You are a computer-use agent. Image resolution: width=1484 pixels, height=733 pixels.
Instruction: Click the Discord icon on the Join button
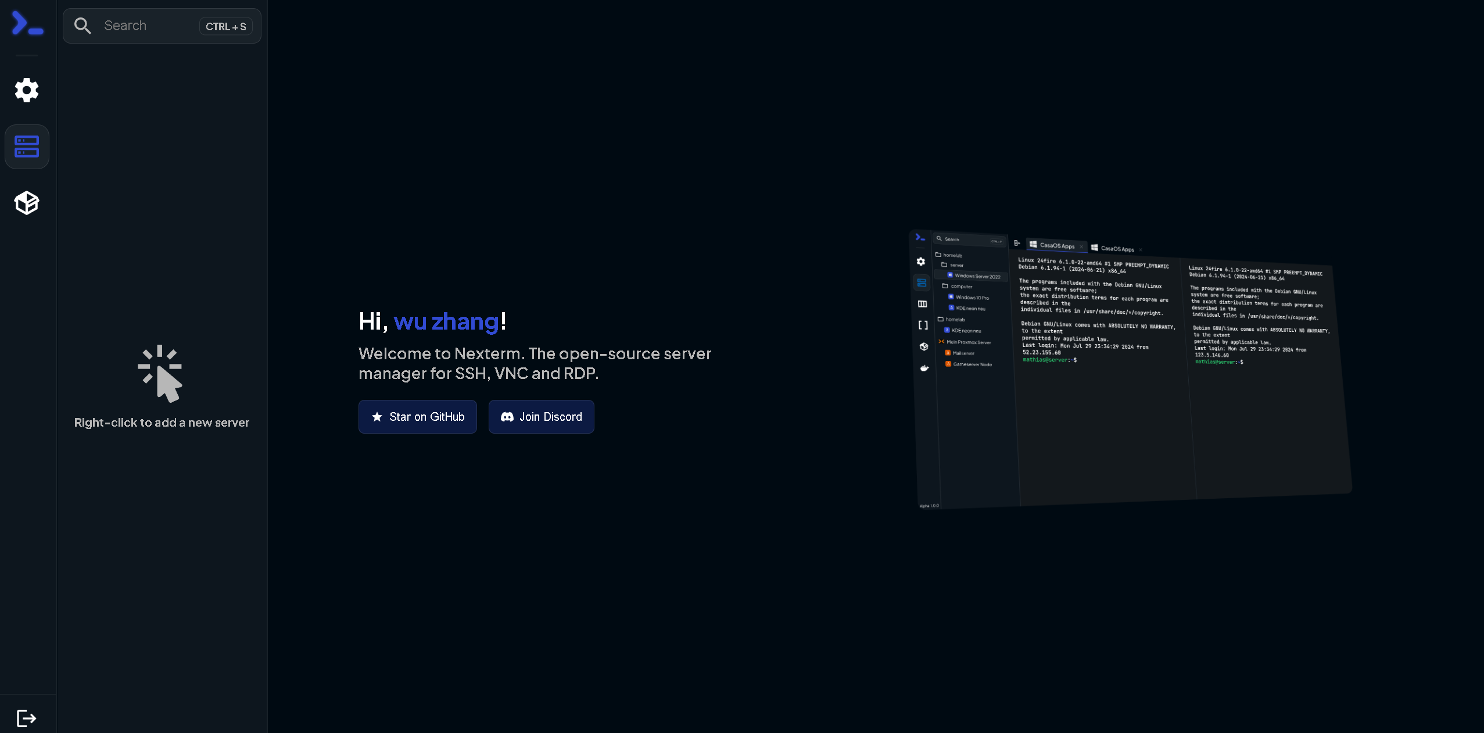[x=507, y=417]
